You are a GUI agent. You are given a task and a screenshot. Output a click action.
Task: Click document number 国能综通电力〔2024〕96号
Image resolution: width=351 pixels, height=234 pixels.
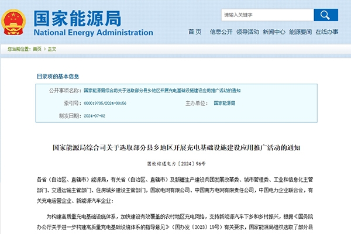click(175, 163)
